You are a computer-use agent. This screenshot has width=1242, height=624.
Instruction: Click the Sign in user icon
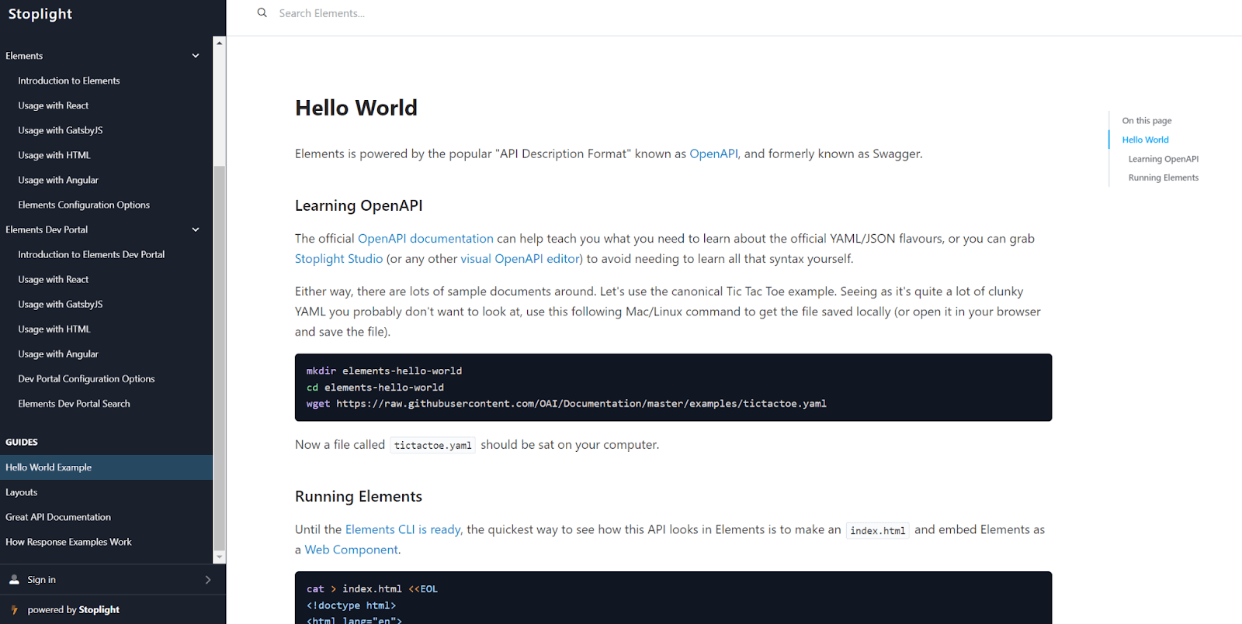coord(14,580)
